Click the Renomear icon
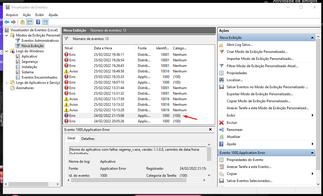Screen dimensions: 323x196 tap(221, 130)
